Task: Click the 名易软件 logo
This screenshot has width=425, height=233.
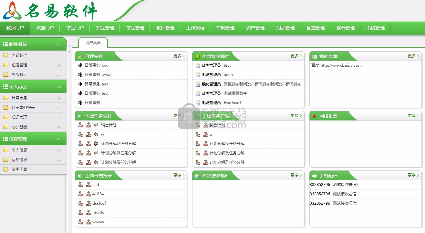Action: tap(50, 11)
